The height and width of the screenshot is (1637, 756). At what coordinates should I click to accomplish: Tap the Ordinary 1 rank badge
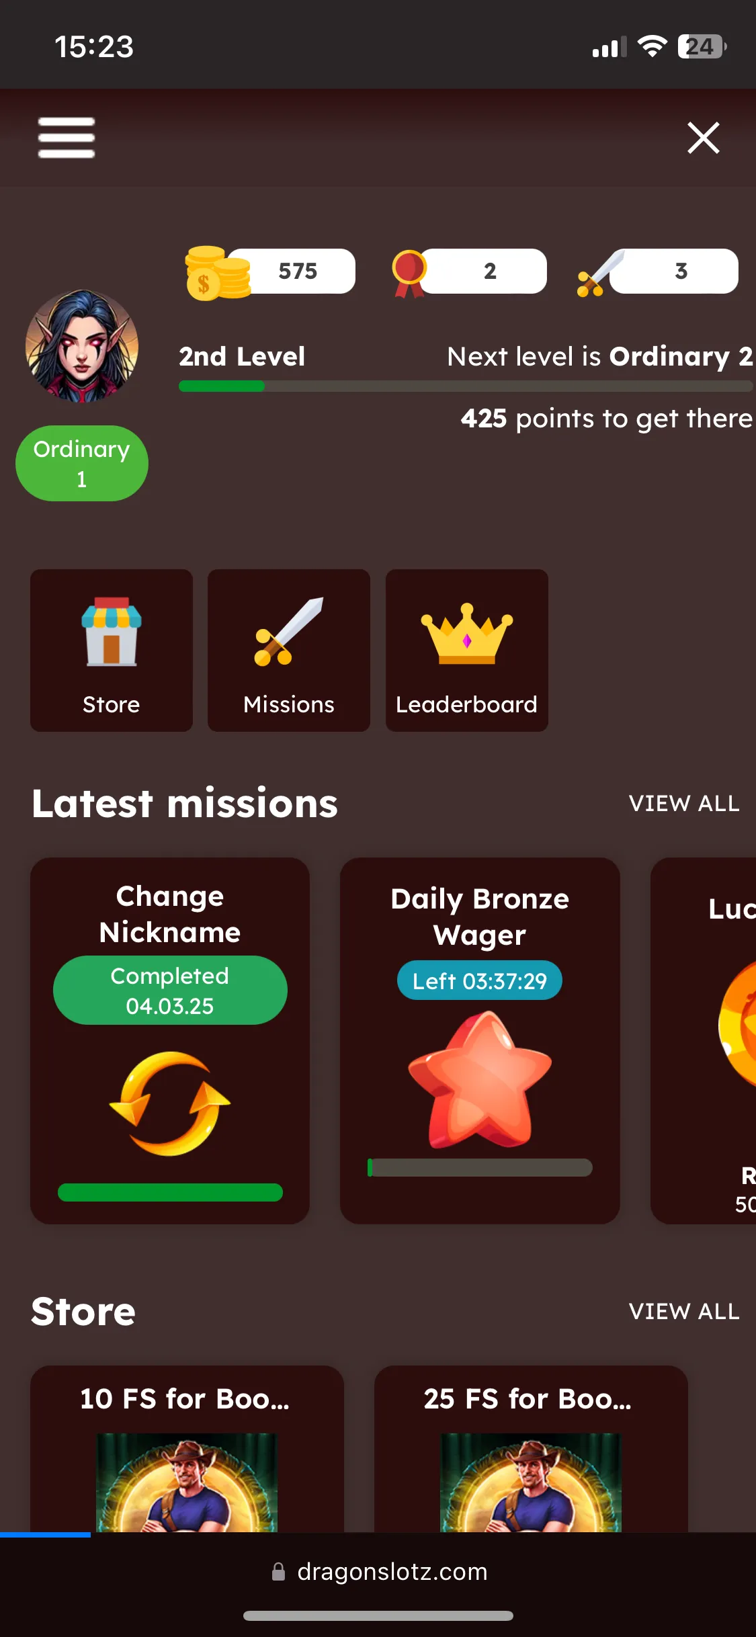(82, 463)
